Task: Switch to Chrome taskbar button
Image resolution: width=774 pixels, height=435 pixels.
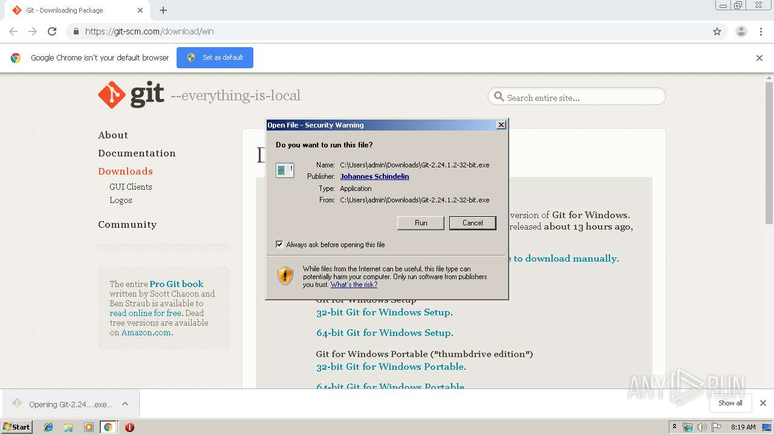Action: tap(108, 427)
